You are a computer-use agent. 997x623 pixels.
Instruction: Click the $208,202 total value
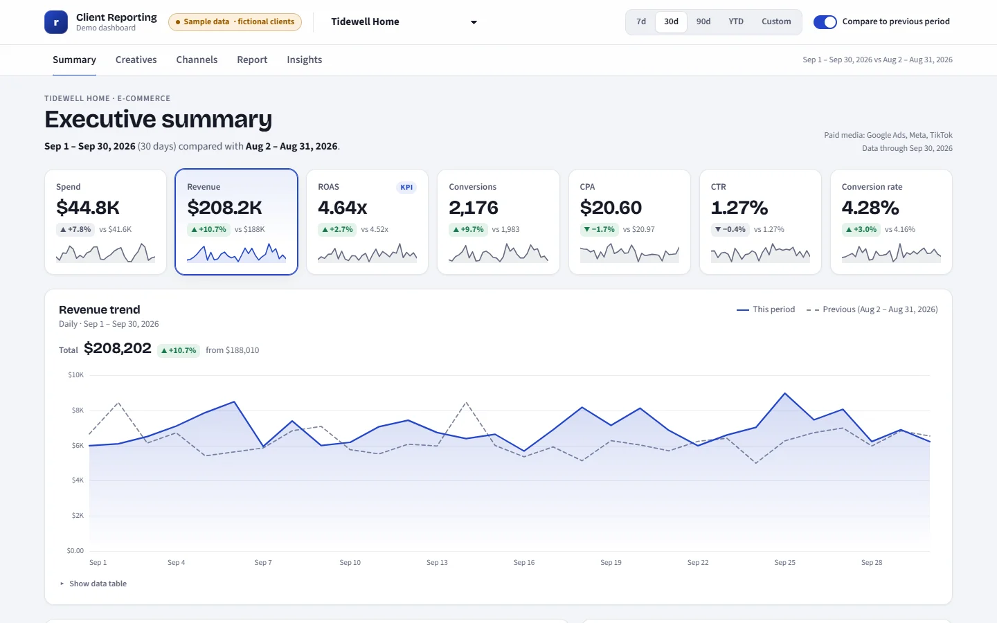(118, 348)
